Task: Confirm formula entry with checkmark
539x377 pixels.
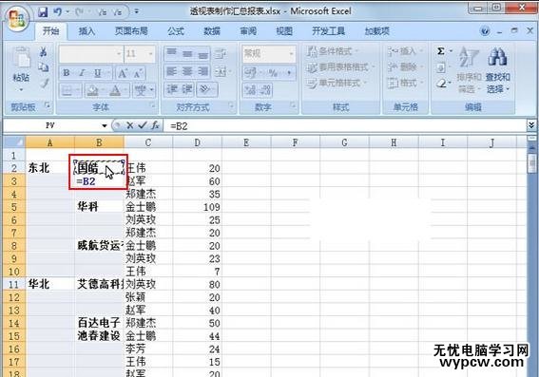Action: 142,125
